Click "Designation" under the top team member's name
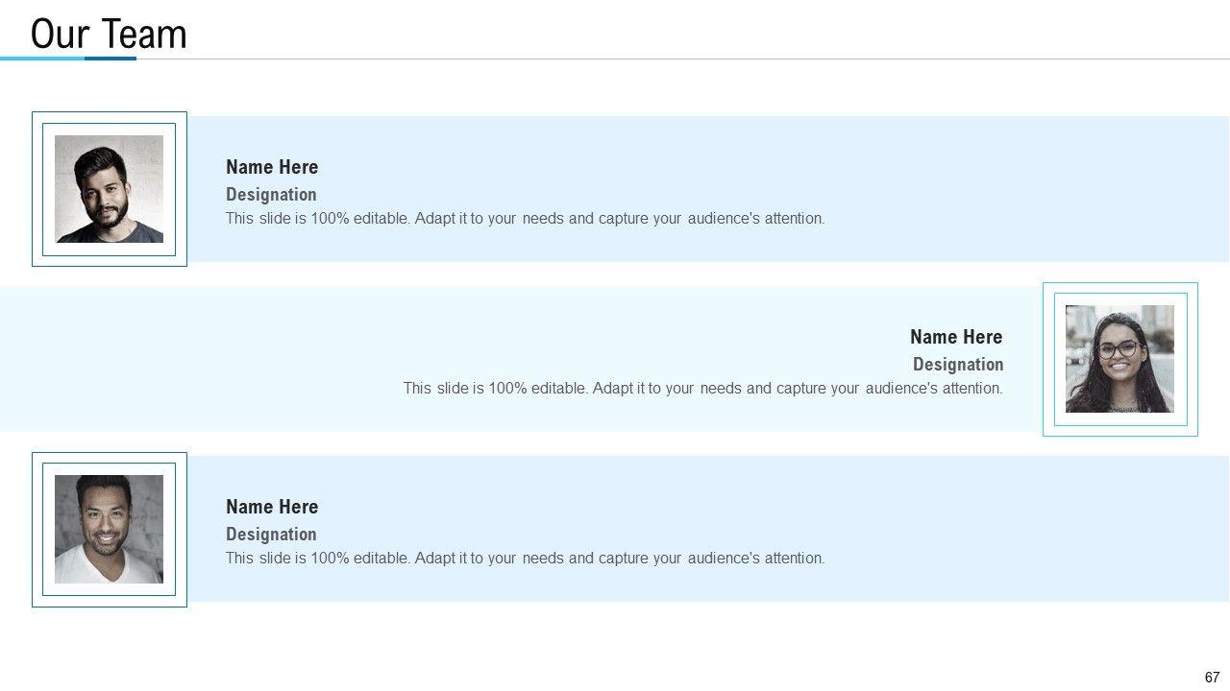The image size is (1230, 691). (x=271, y=194)
